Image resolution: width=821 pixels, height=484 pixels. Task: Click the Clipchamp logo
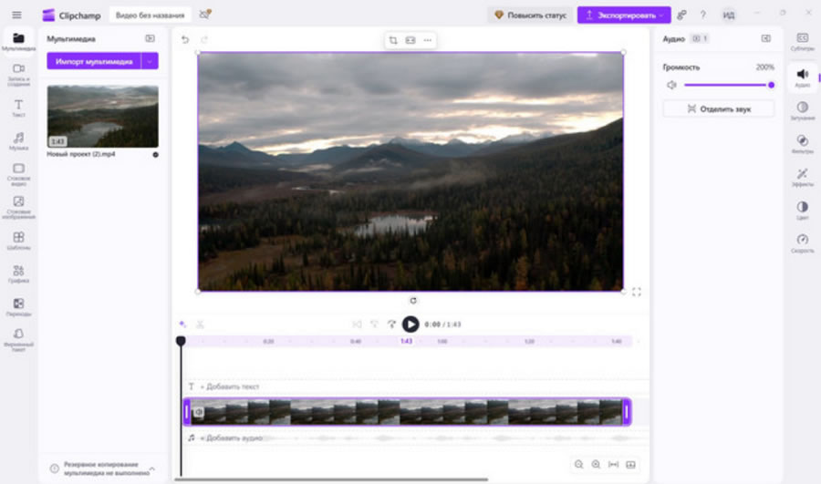48,15
